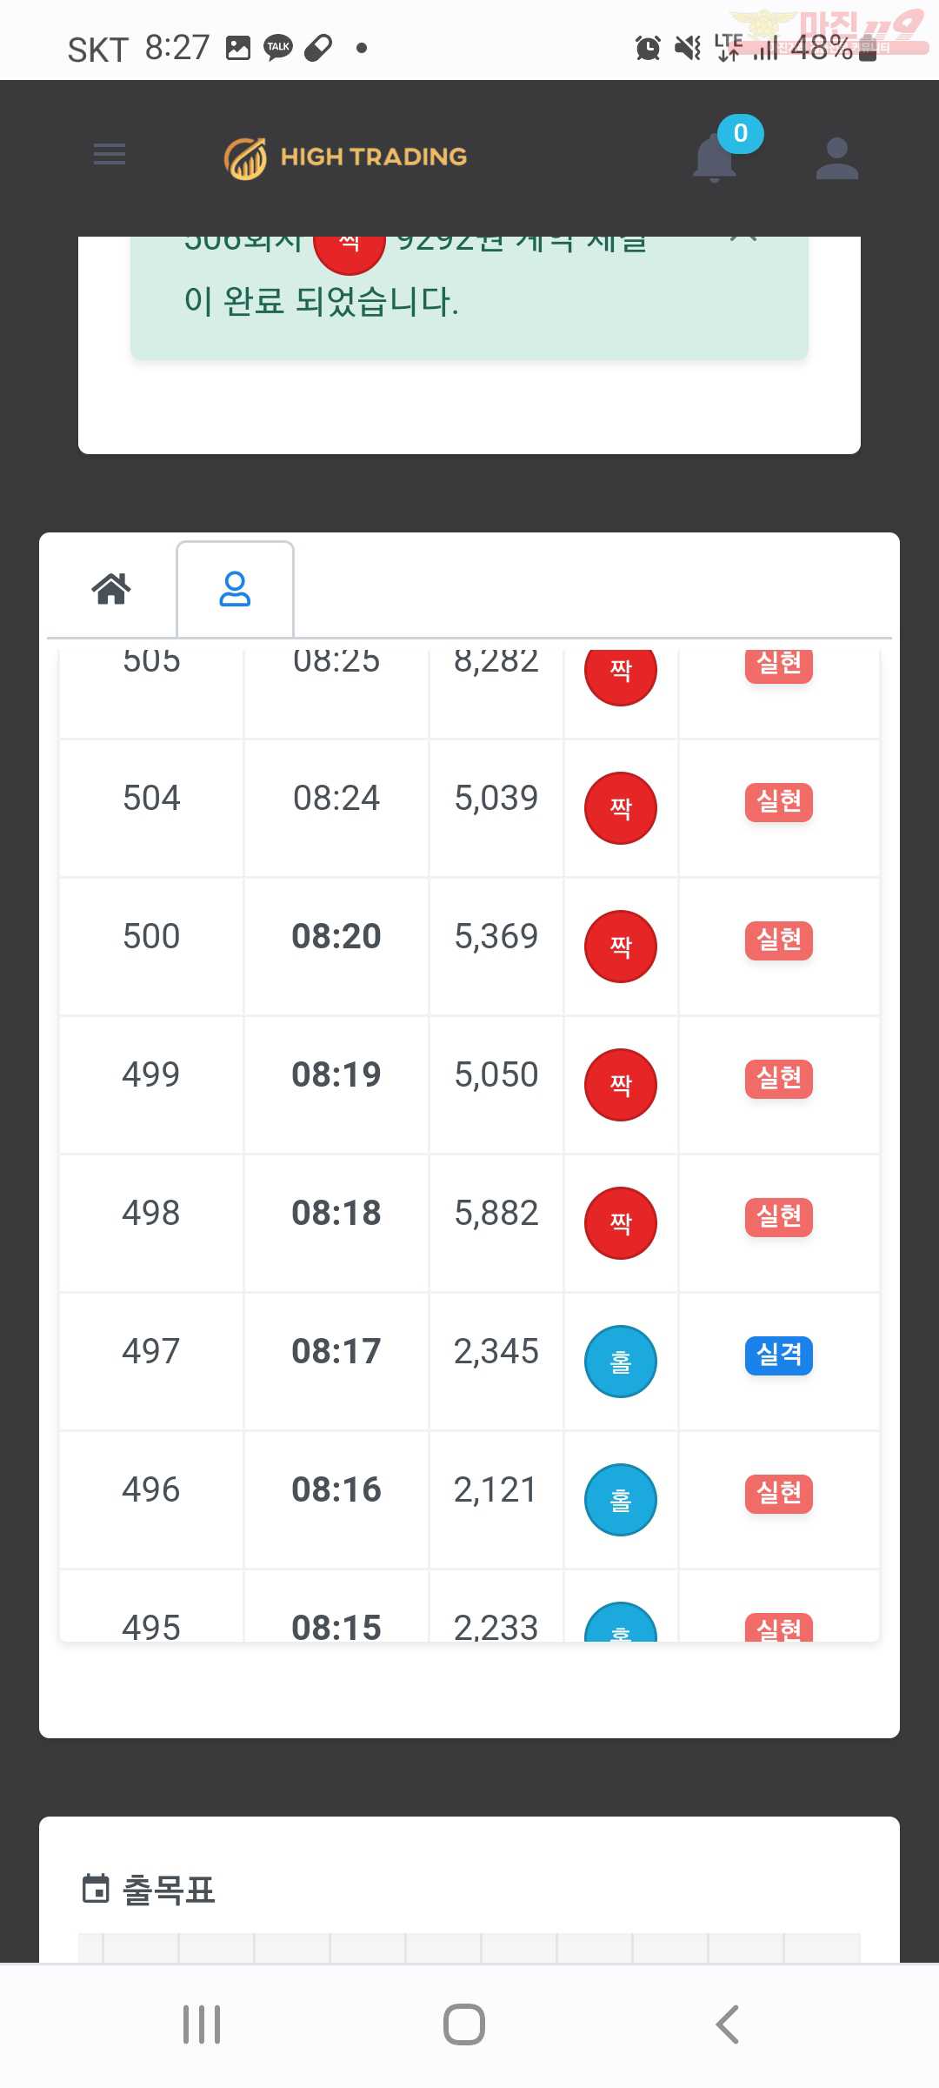This screenshot has width=939, height=2088.
Task: Open the hamburger menu
Action: tap(110, 155)
